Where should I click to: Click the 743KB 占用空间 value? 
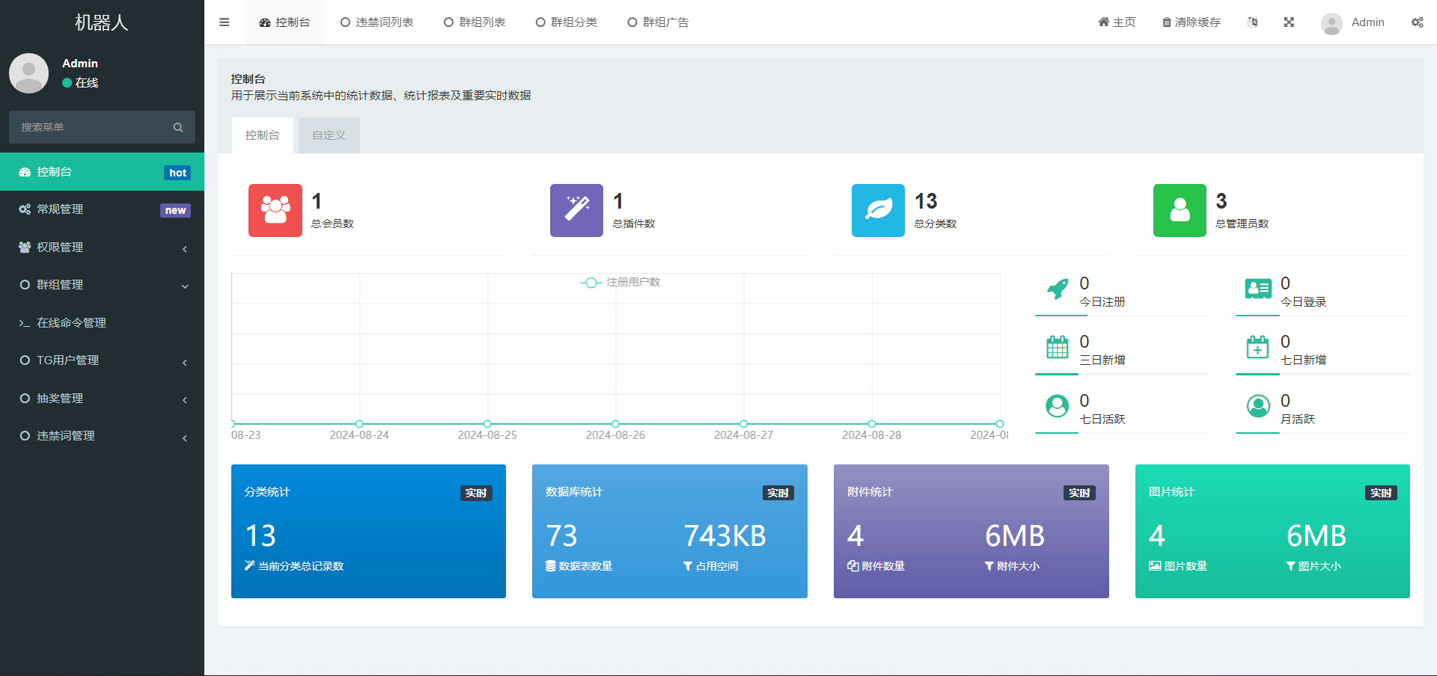724,536
